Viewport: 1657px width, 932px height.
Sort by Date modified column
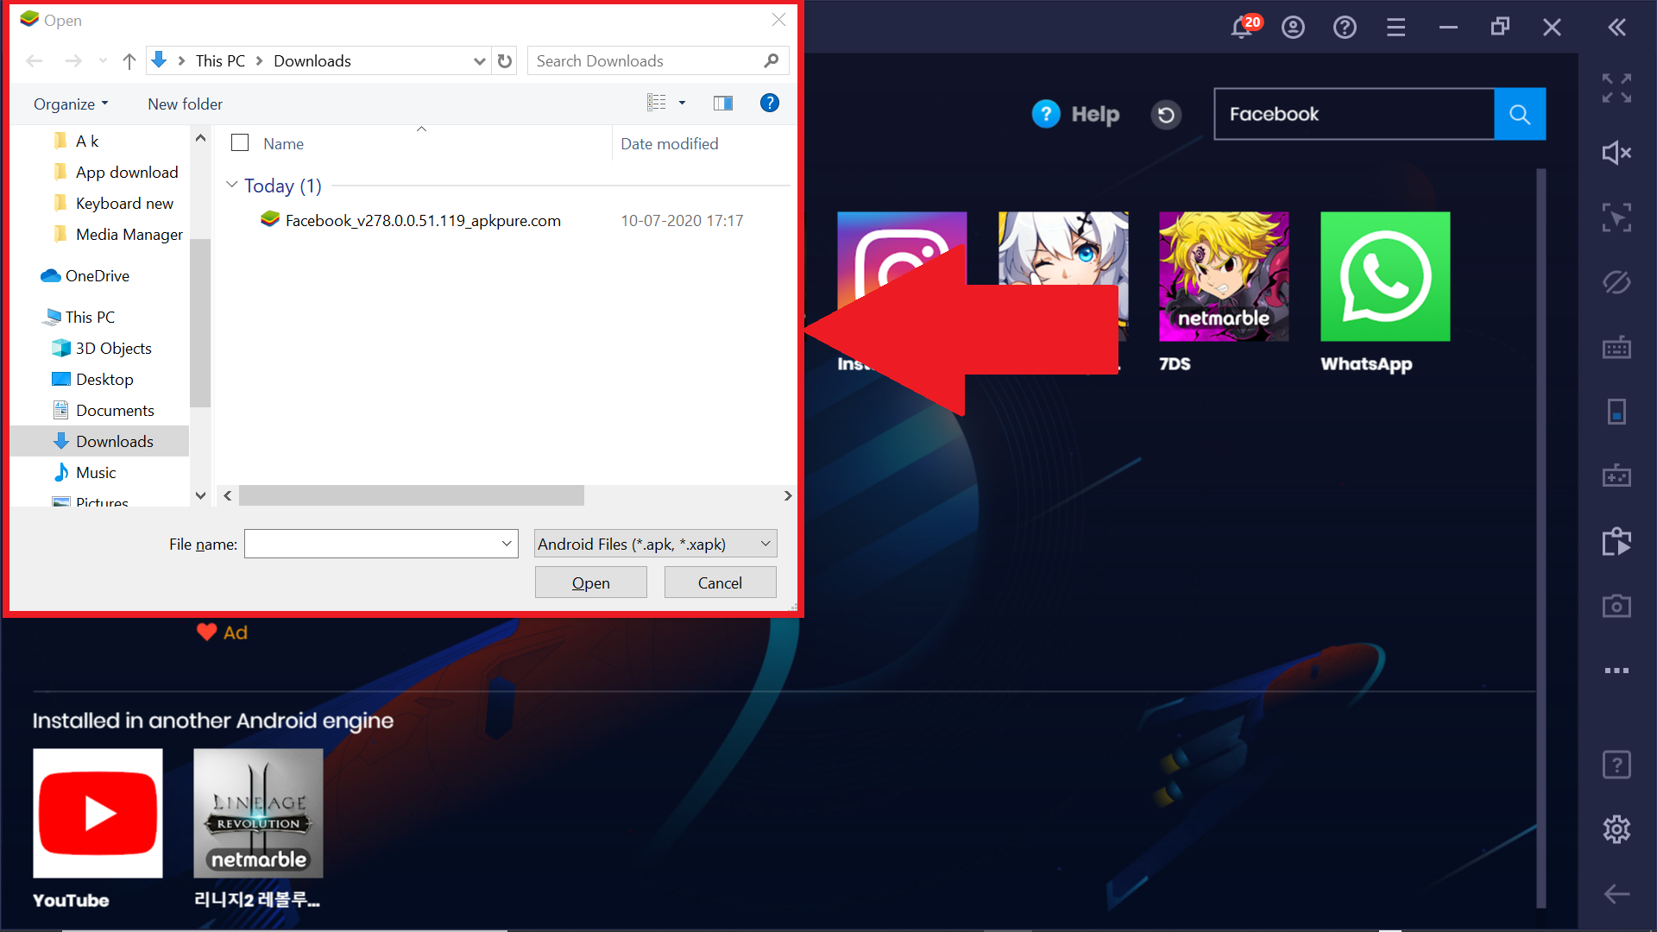coord(670,143)
